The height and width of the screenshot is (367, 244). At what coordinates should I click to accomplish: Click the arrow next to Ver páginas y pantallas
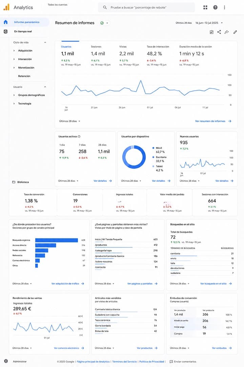pos(156,284)
